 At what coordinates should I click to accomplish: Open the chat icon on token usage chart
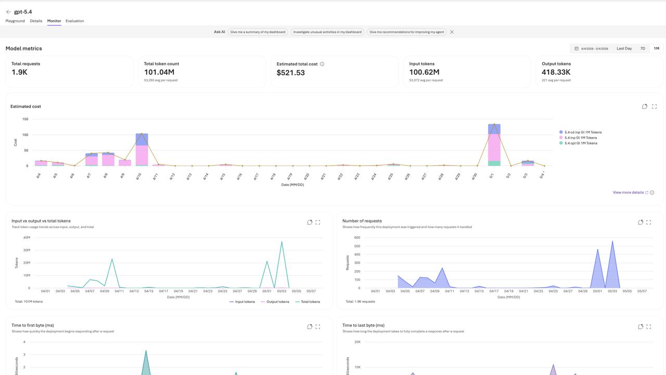[310, 222]
